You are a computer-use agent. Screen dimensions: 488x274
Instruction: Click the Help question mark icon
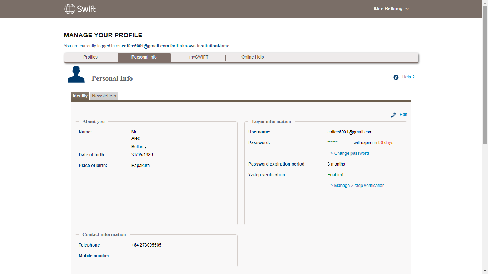click(396, 77)
